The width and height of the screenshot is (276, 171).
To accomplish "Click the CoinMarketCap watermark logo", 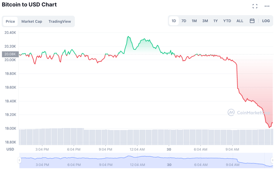I will pyautogui.click(x=249, y=112).
